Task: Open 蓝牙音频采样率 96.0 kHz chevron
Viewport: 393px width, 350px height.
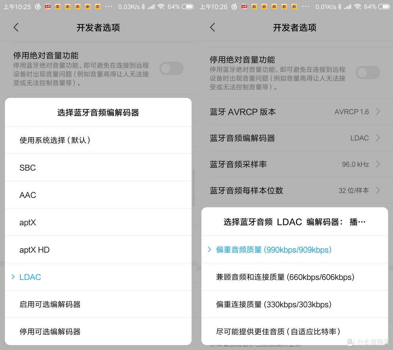Action: (x=378, y=164)
